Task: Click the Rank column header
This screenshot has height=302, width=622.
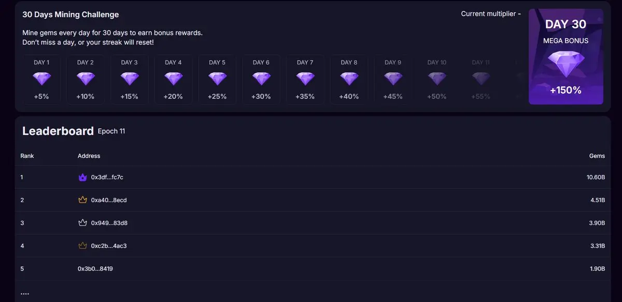Action: [x=27, y=156]
